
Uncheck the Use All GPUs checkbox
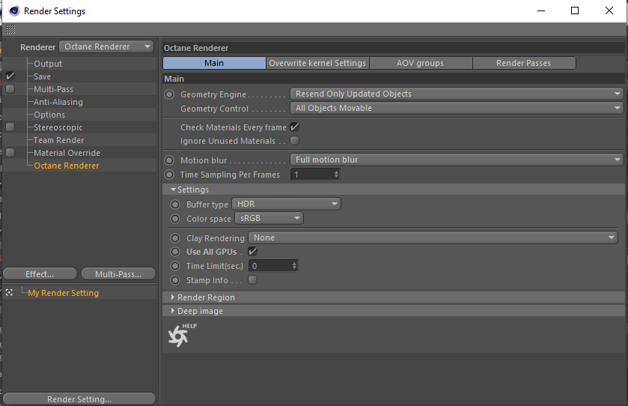point(252,251)
